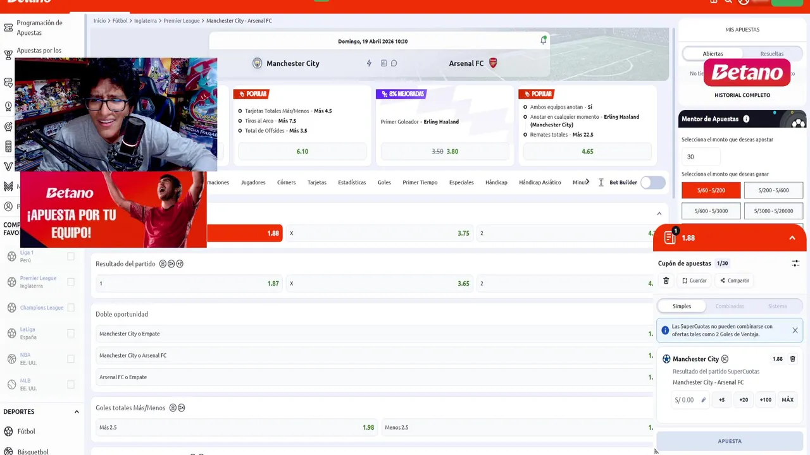Collapse the DEPORTES sidebar section
Image resolution: width=810 pixels, height=455 pixels.
77,412
